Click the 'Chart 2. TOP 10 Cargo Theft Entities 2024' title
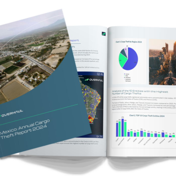Viewport: 176px width, 176px height. (x=147, y=116)
